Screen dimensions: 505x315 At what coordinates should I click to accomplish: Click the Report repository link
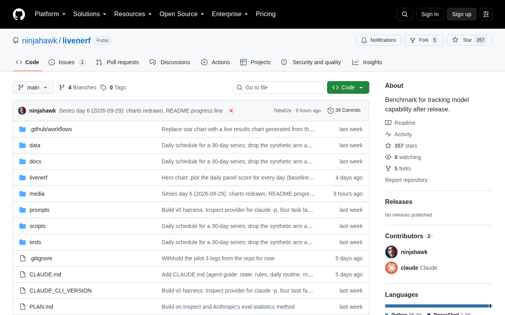pos(406,180)
